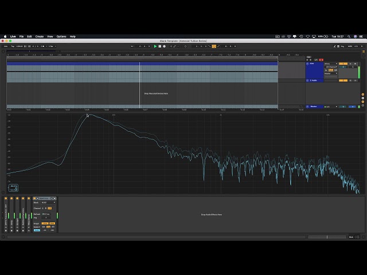Click the blue Auto range button in Spectrum
Screen dimensions: 367x275
coord(37,230)
